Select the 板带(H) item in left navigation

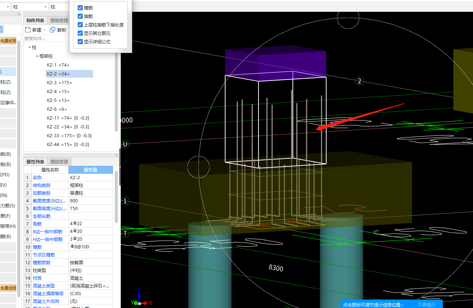8,226
